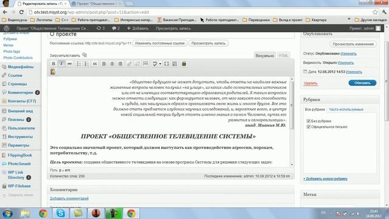The width and height of the screenshot is (389, 219).
Task: Open the Видеокурсы bookmarks folder
Action: point(15,19)
